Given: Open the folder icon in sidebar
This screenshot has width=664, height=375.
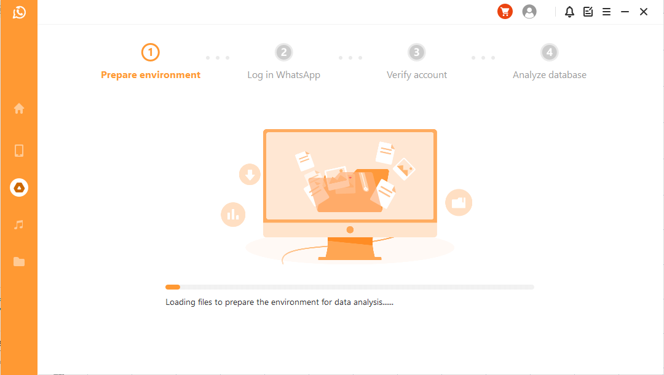Looking at the screenshot, I should tap(19, 261).
